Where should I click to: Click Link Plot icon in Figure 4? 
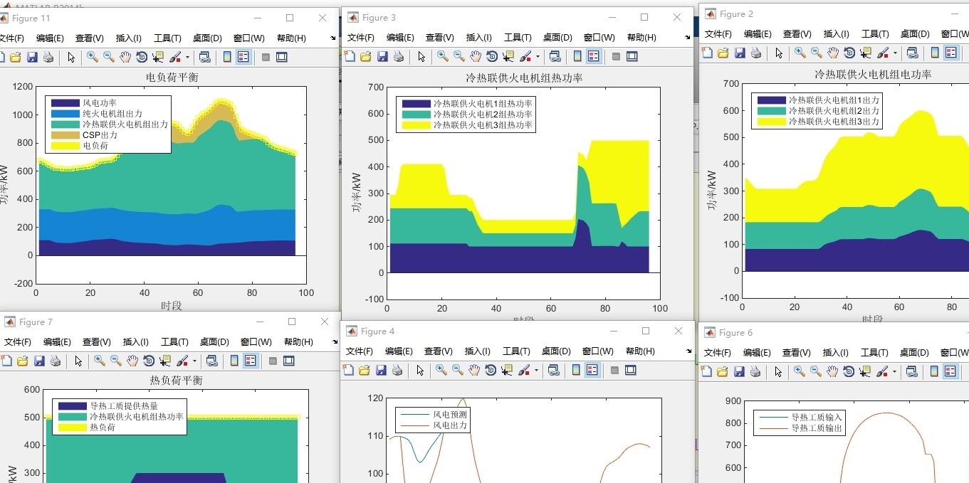coord(555,370)
